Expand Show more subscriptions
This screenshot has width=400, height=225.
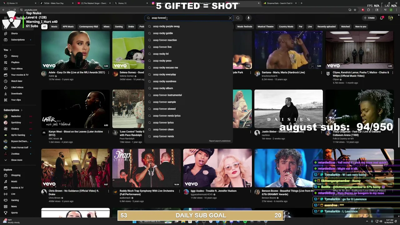point(18,160)
